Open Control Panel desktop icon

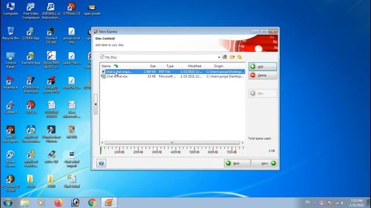coord(10,60)
